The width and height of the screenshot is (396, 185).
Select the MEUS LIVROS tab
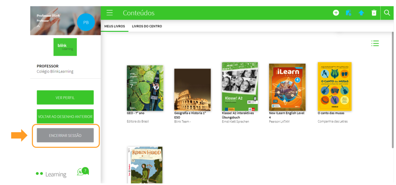pyautogui.click(x=114, y=26)
